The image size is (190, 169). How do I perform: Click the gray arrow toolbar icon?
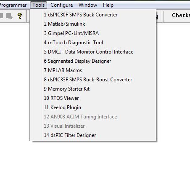pyautogui.click(x=9, y=16)
